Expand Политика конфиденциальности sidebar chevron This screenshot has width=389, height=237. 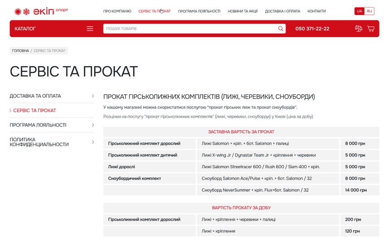[93, 142]
